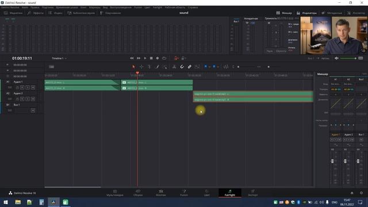
Task: Open the File menu
Action: tap(25, 7)
